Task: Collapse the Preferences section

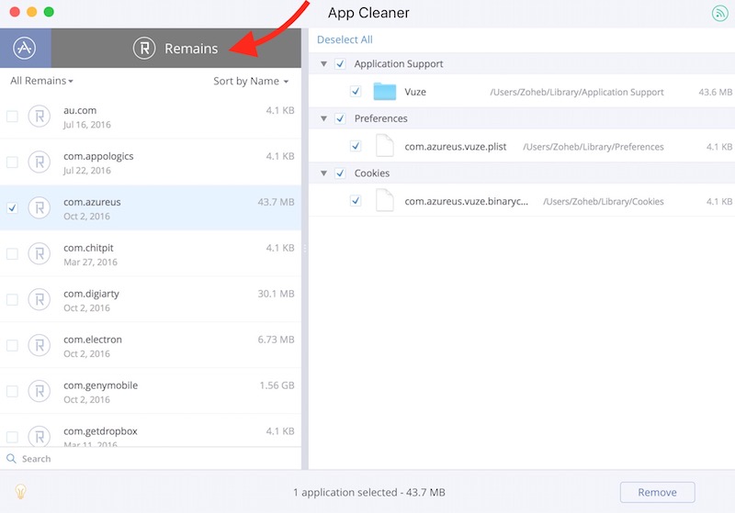Action: coord(323,118)
